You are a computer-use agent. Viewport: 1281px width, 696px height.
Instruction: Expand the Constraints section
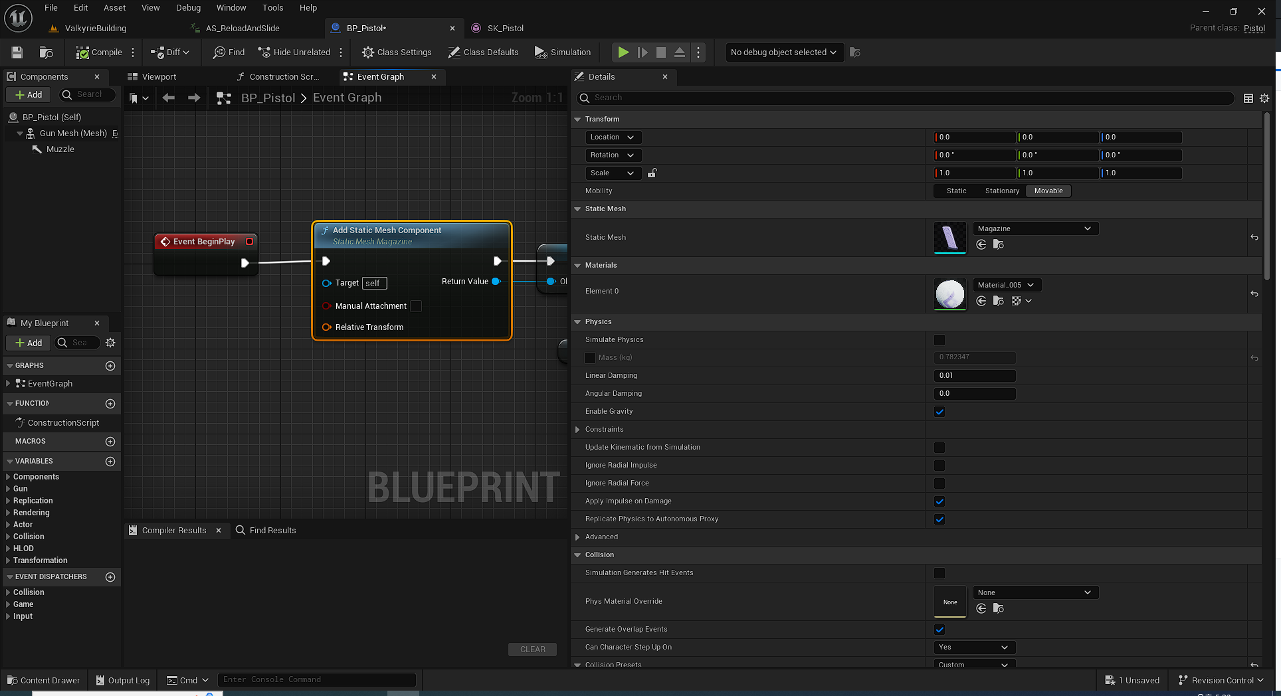(x=577, y=430)
